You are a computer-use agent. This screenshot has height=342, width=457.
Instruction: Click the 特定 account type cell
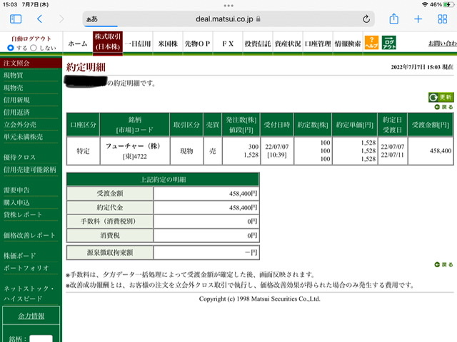tap(83, 151)
